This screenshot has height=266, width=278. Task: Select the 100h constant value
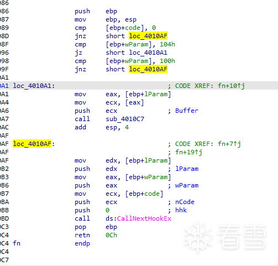[167, 61]
